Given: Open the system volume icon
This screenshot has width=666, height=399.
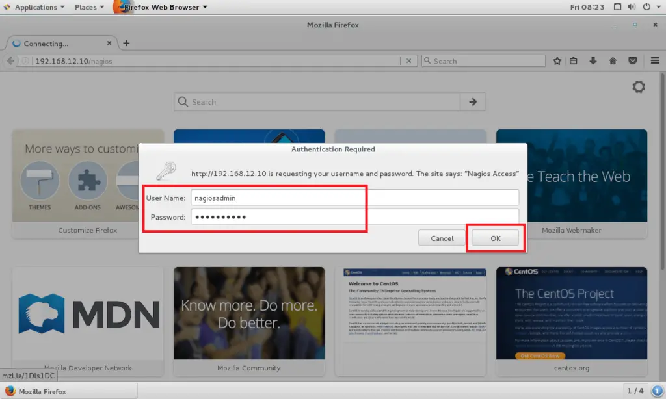Looking at the screenshot, I should (x=632, y=7).
